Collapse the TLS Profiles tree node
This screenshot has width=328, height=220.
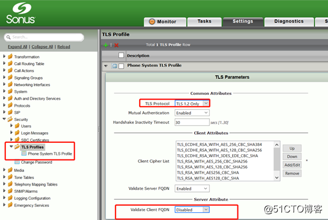[x=11, y=146]
